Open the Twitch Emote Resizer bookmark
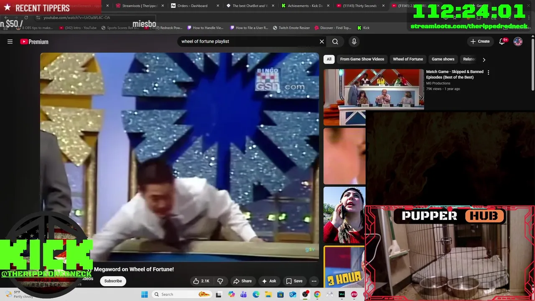Screen dimensions: 535x301 (291, 28)
